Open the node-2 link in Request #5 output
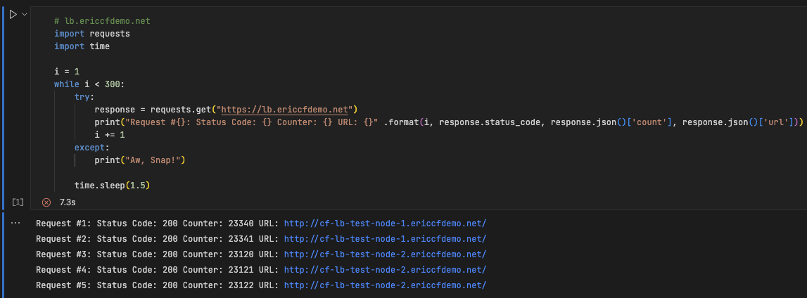The width and height of the screenshot is (807, 298). tap(385, 285)
